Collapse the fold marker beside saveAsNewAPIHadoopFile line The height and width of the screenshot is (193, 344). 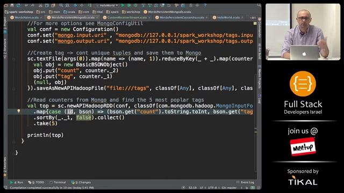tap(14, 88)
